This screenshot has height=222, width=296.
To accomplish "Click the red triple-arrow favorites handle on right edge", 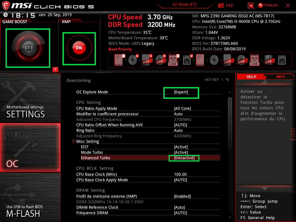I will tap(293, 140).
